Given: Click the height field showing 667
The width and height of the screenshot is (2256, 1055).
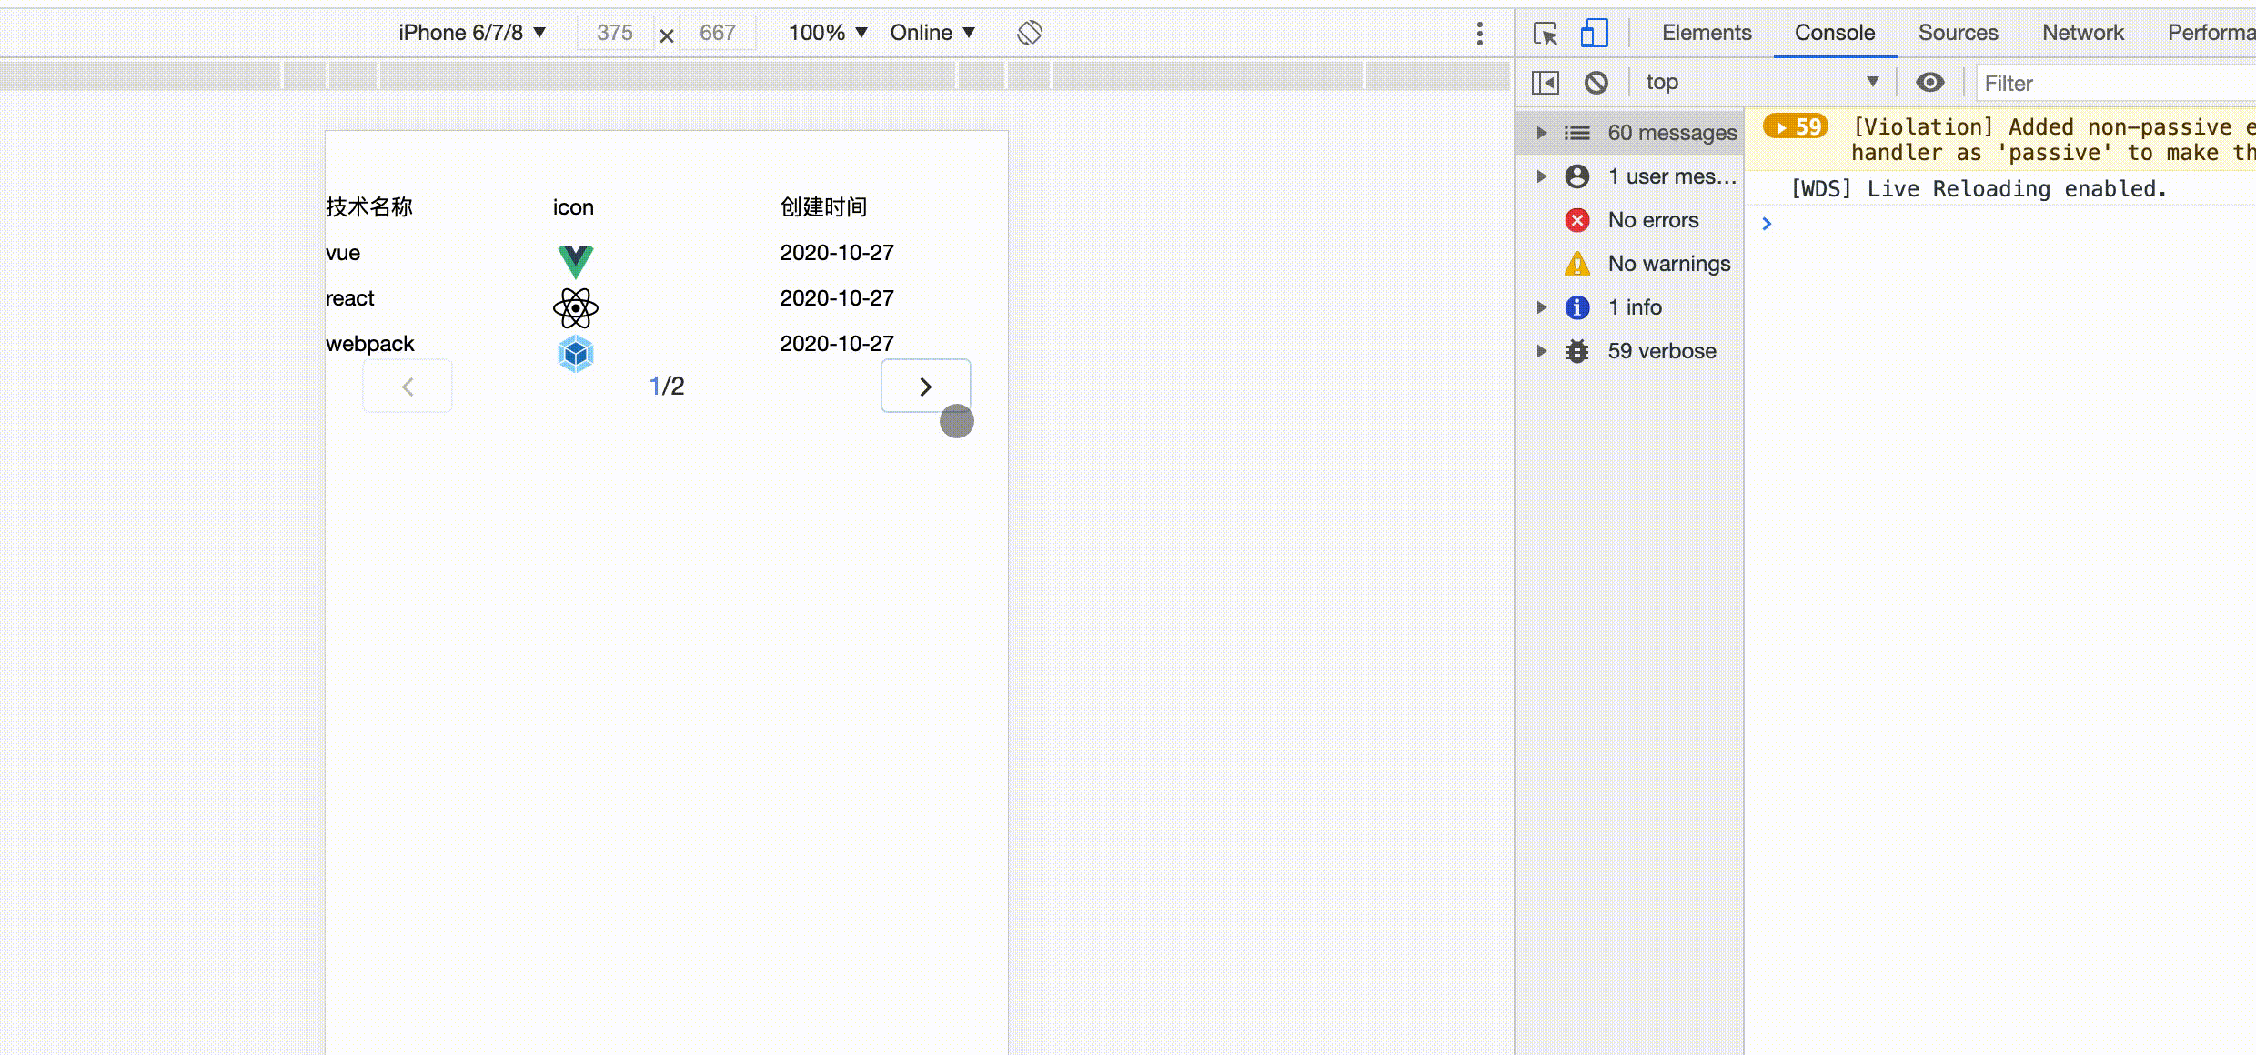Looking at the screenshot, I should tap(717, 33).
